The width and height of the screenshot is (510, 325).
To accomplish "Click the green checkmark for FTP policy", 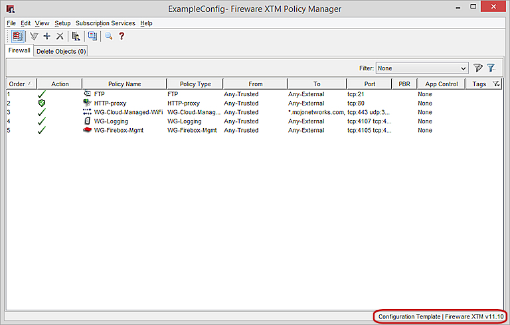I will coord(41,94).
